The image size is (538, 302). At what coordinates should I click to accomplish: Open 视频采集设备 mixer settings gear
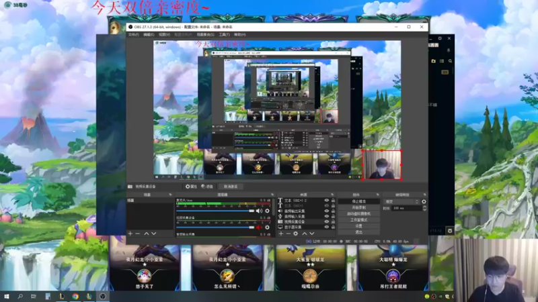(x=267, y=228)
